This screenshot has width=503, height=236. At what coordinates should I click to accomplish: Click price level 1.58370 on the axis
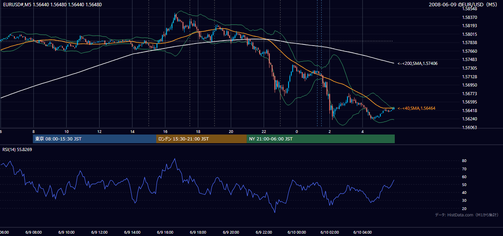(x=470, y=17)
